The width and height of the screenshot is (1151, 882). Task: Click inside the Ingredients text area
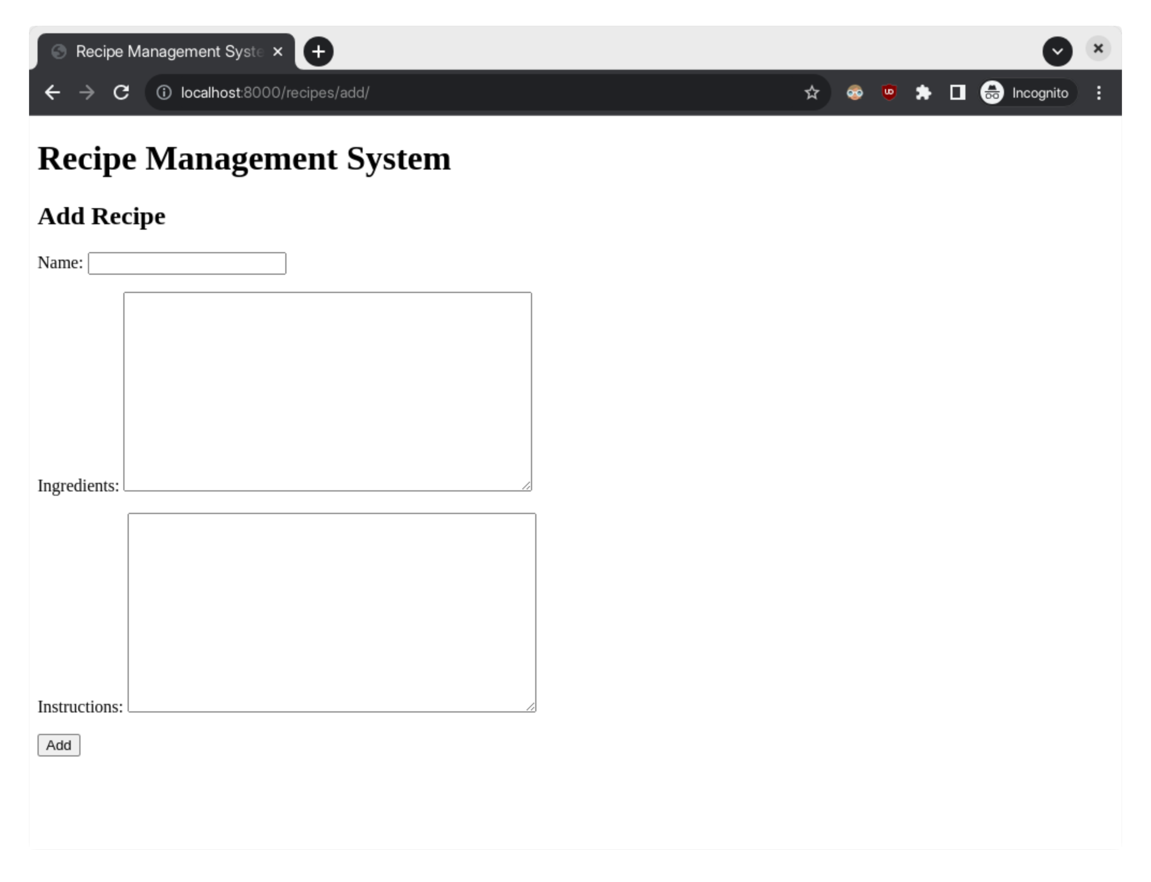[x=328, y=392]
